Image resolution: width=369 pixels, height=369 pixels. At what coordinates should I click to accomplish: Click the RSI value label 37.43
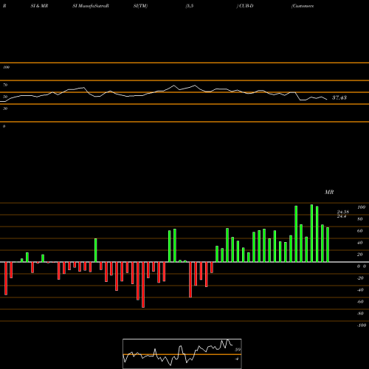pyautogui.click(x=339, y=97)
